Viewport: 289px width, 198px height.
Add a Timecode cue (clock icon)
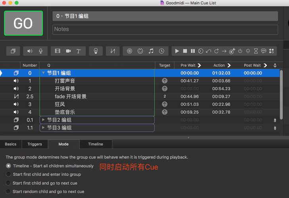(162, 51)
